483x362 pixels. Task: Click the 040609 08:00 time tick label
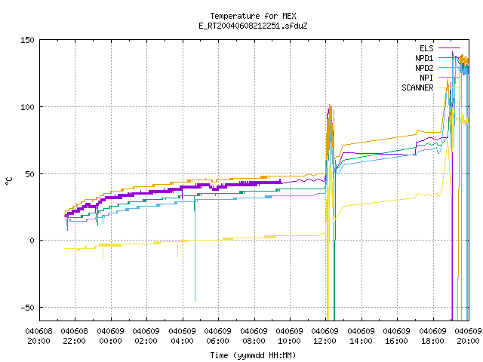[x=254, y=336]
